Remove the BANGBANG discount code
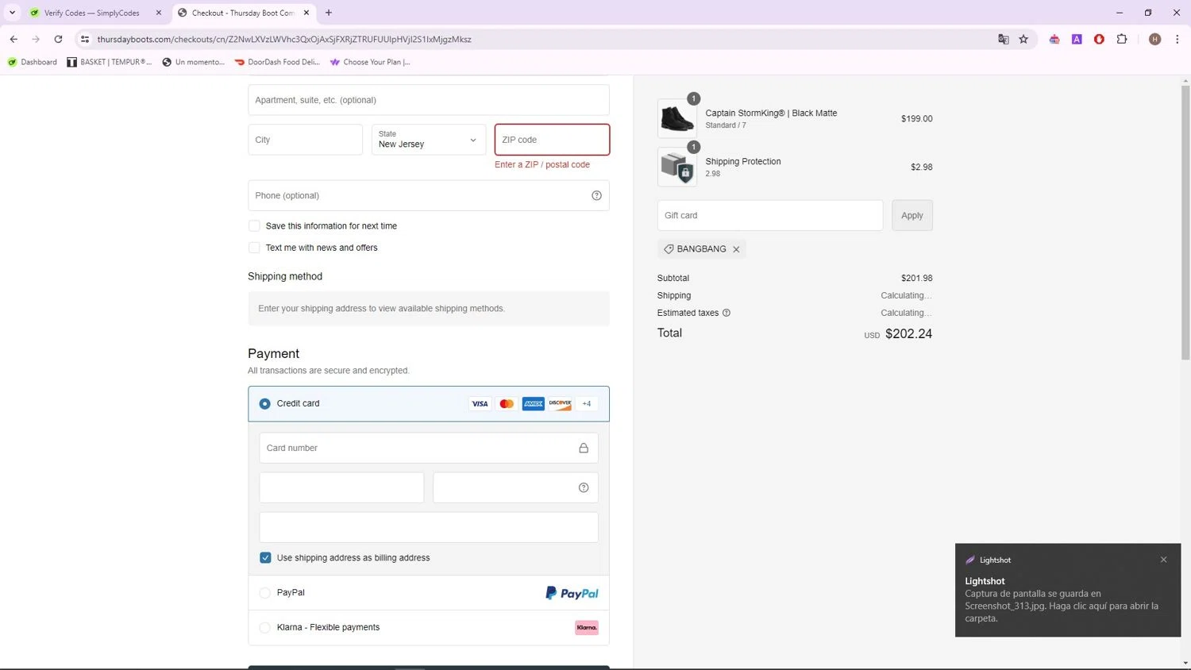Viewport: 1191px width, 670px height. pos(736,249)
